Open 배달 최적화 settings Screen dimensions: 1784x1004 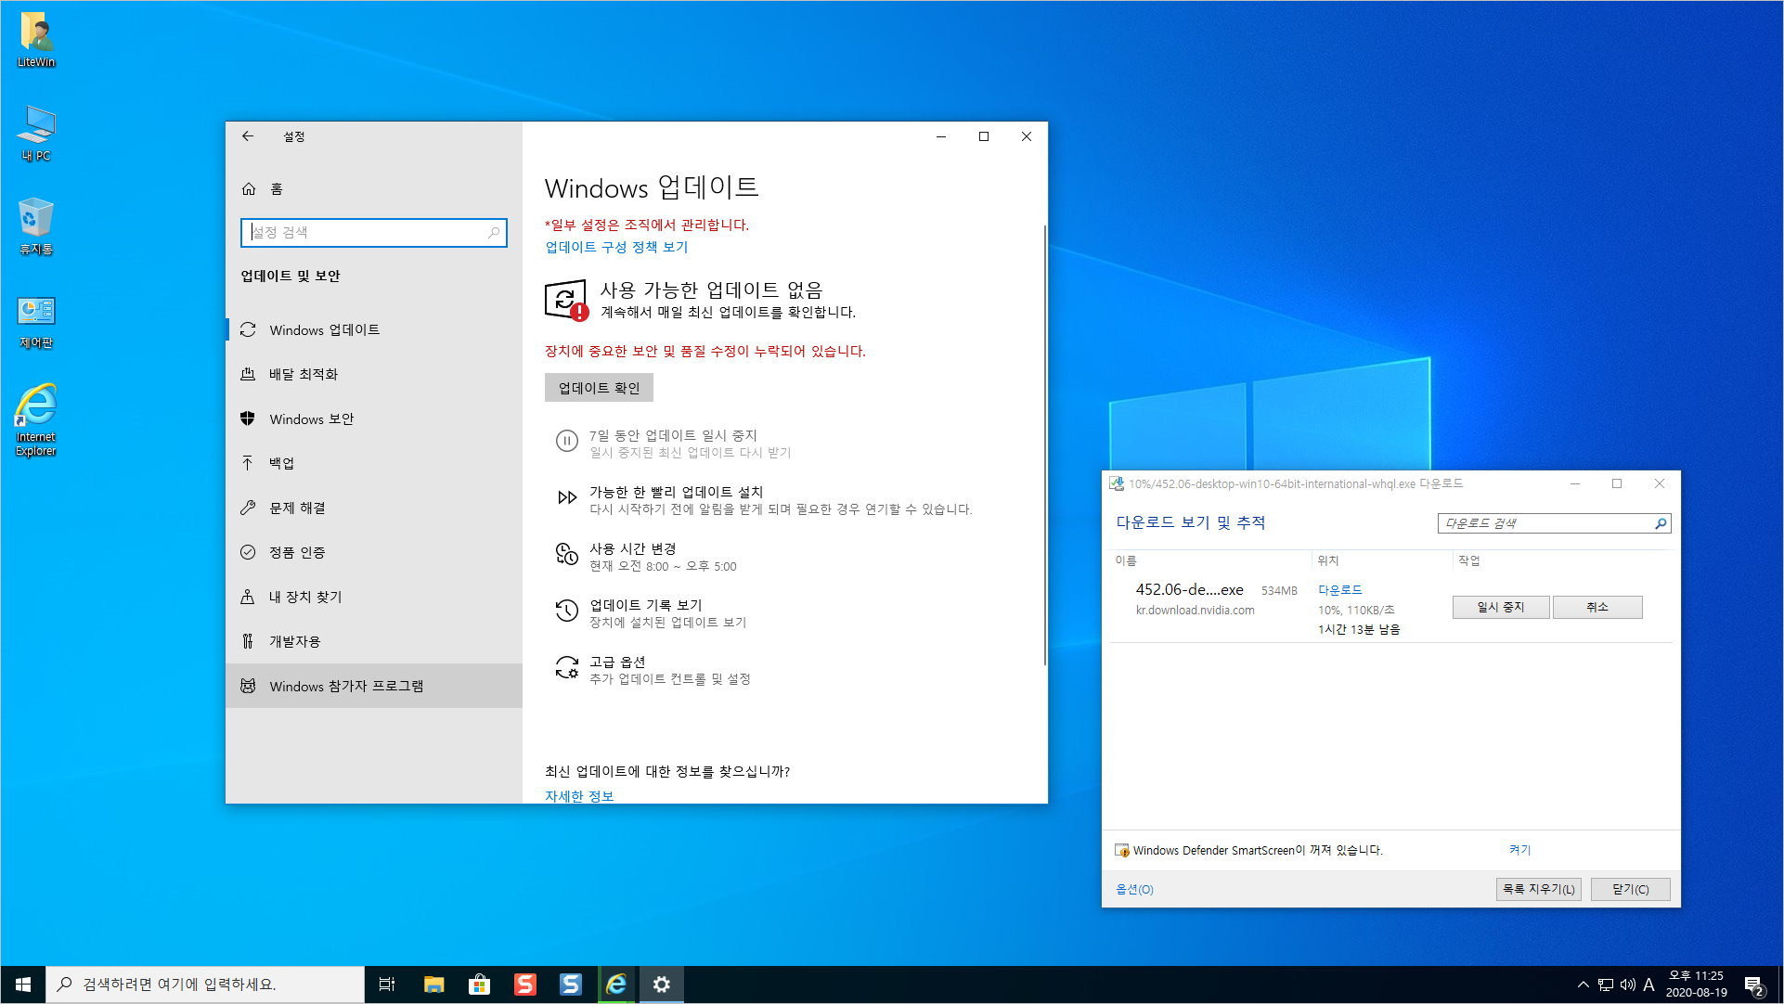click(x=374, y=375)
